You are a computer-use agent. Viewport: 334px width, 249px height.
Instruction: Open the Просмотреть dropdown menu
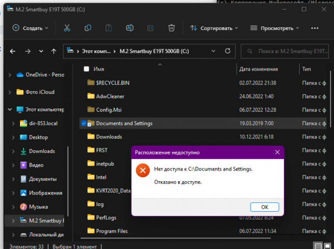click(x=273, y=28)
